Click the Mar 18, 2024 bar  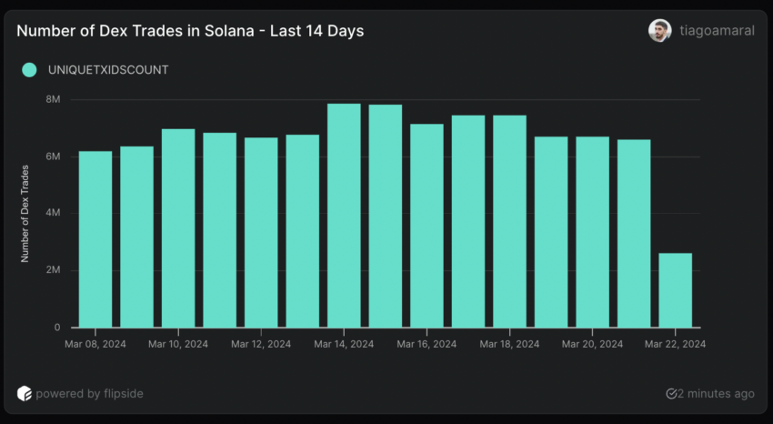point(509,221)
